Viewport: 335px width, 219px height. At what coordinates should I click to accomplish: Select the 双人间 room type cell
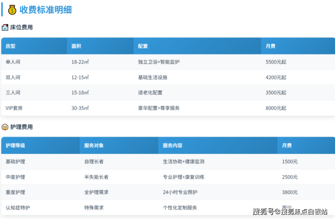13,77
